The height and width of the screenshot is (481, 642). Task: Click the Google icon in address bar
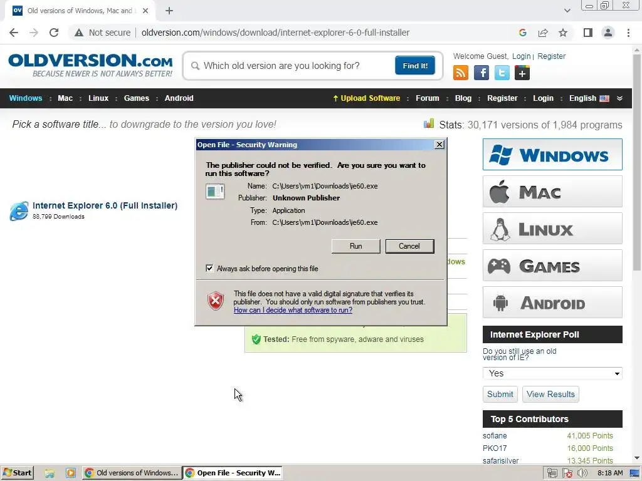522,33
